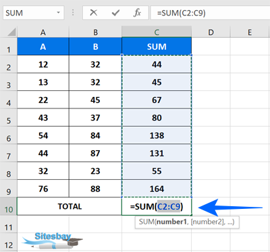Viewport: 270px width, 252px height.
Task: Select row 10 header
Action: point(9,206)
